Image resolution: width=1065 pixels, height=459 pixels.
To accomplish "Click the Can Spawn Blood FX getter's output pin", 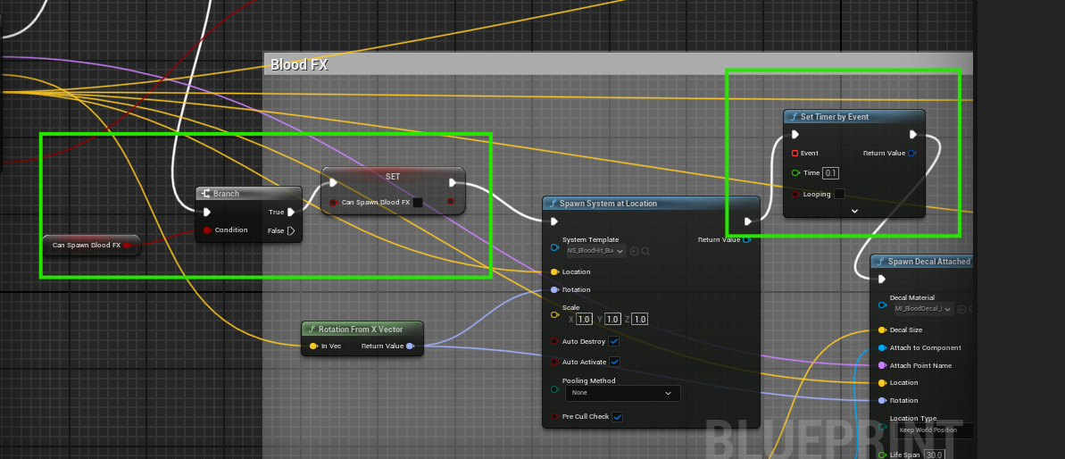I will click(x=127, y=245).
